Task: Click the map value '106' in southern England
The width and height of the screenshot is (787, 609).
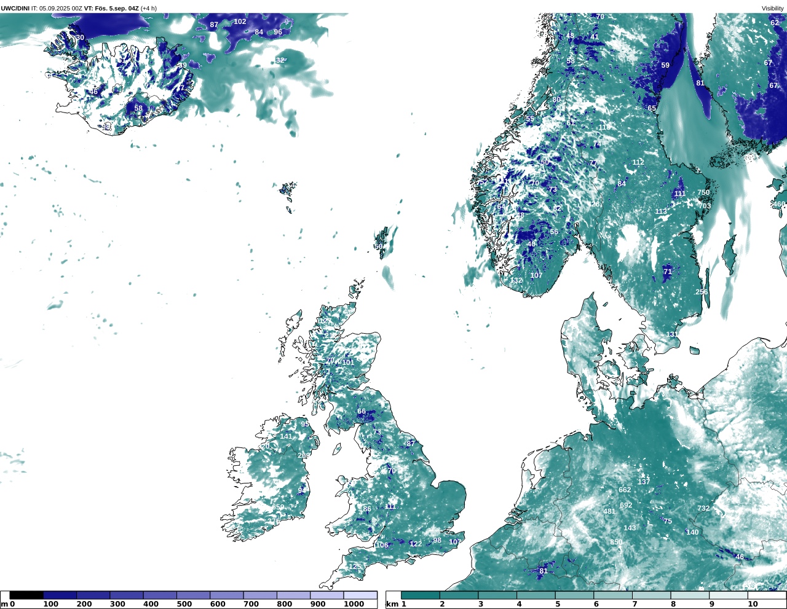Action: (382, 545)
